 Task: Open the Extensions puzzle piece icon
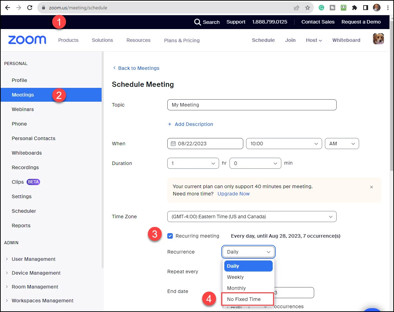[355, 8]
